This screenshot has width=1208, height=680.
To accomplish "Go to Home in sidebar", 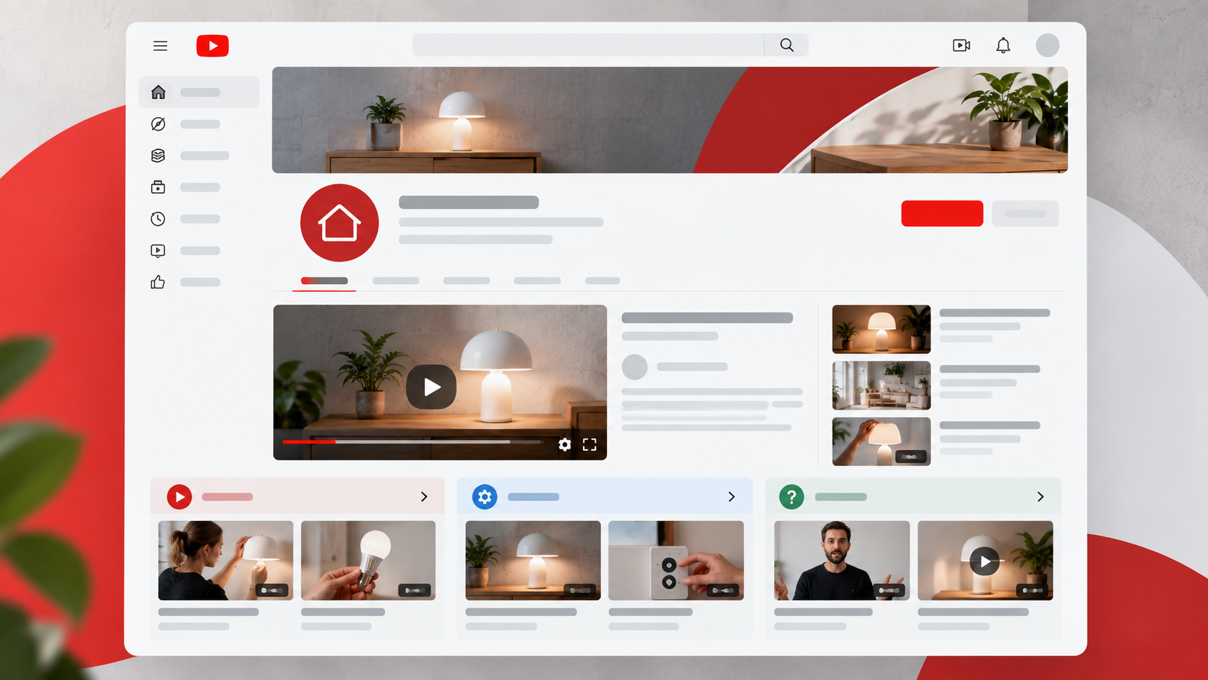I will tap(199, 92).
